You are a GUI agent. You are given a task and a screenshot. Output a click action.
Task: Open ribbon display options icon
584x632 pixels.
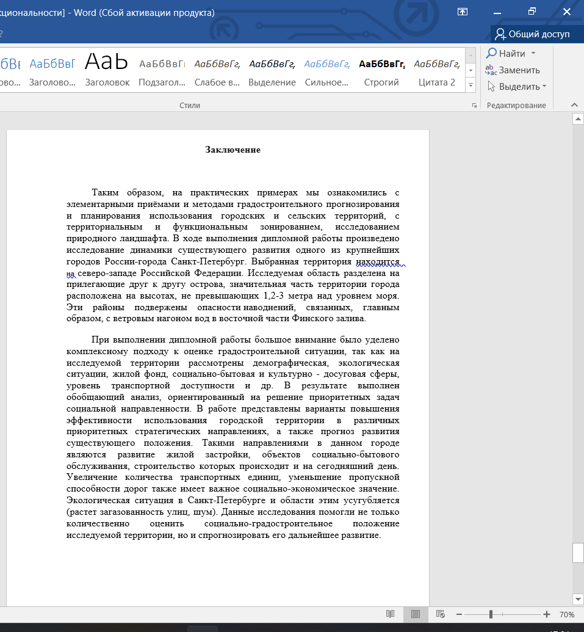463,12
